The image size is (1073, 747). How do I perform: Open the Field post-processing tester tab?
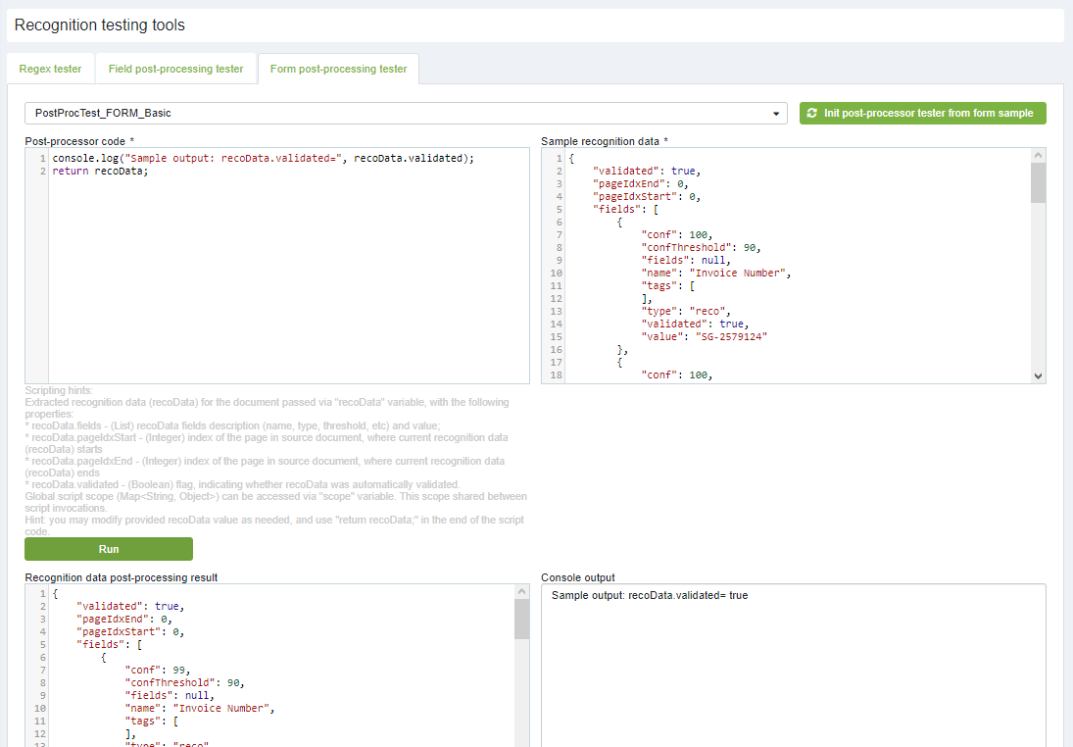click(175, 70)
